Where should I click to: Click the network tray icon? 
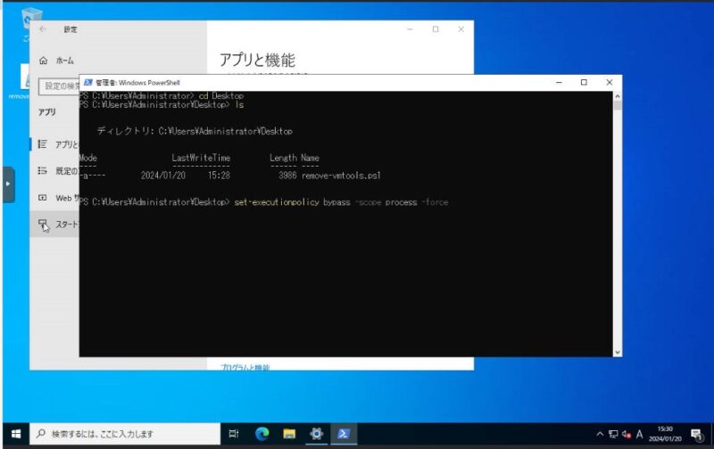click(613, 435)
